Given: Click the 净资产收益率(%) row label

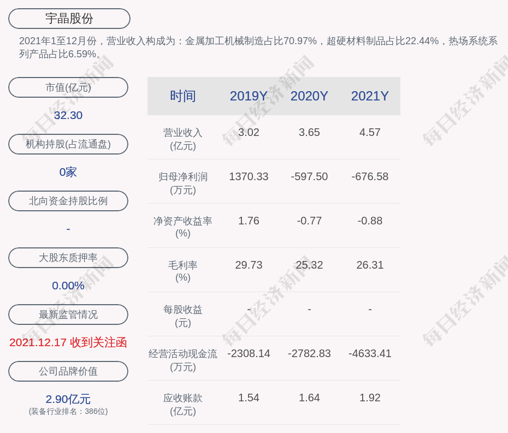Looking at the screenshot, I should pyautogui.click(x=183, y=227).
